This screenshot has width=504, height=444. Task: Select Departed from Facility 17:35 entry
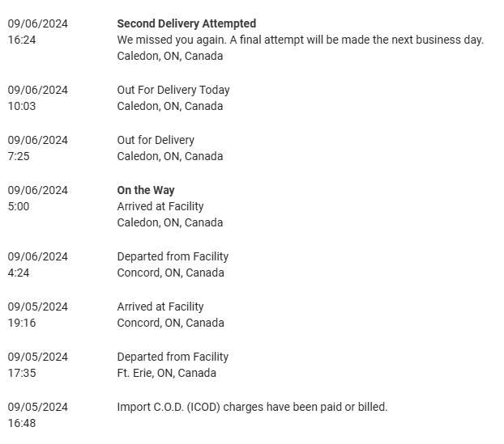pos(173,357)
